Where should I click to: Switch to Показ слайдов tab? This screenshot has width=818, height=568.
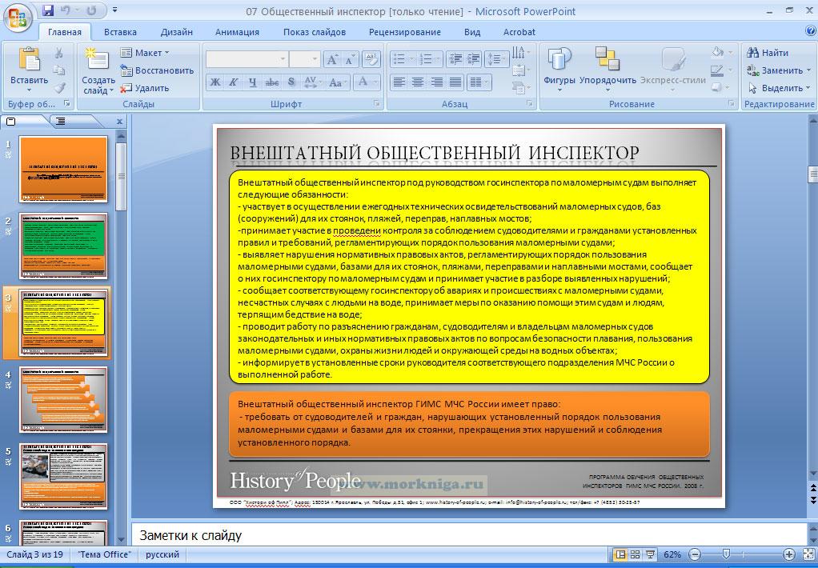tap(314, 32)
